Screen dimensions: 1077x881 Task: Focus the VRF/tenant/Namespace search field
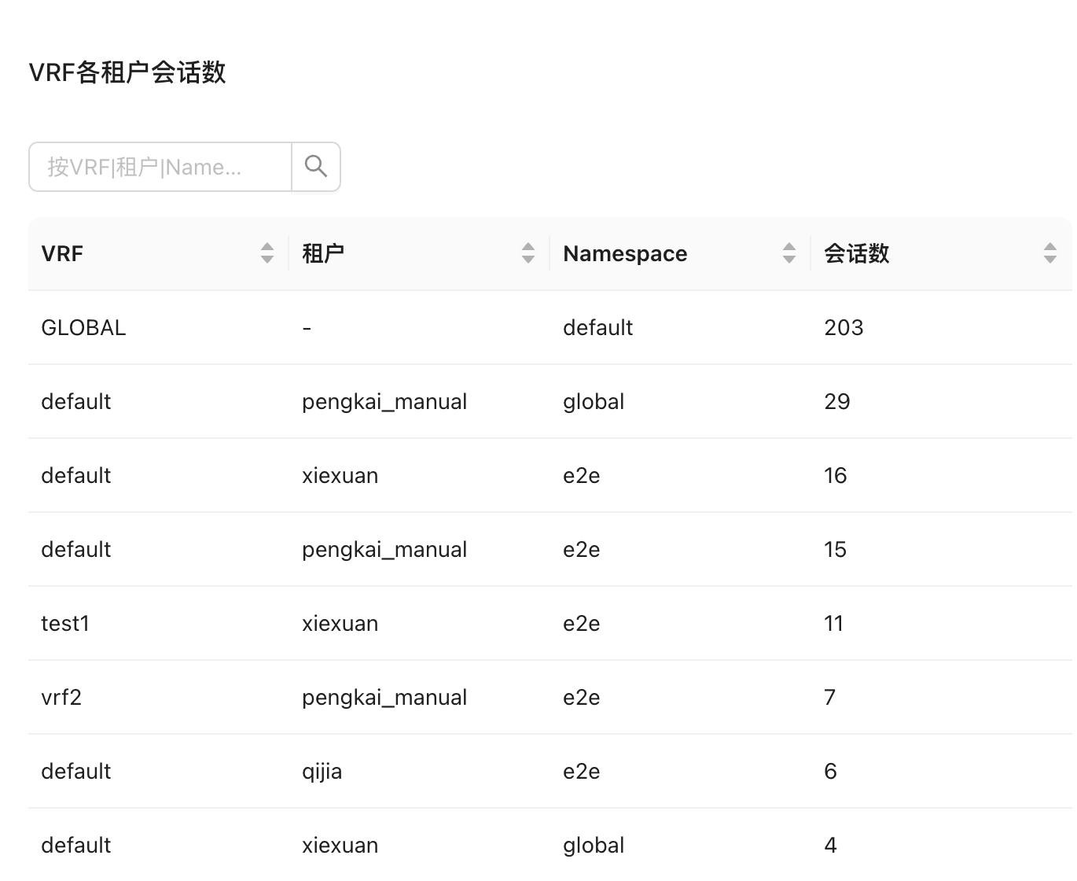coord(160,167)
